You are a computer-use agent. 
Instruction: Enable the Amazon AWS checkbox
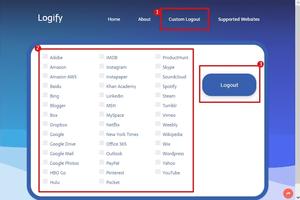[45, 76]
